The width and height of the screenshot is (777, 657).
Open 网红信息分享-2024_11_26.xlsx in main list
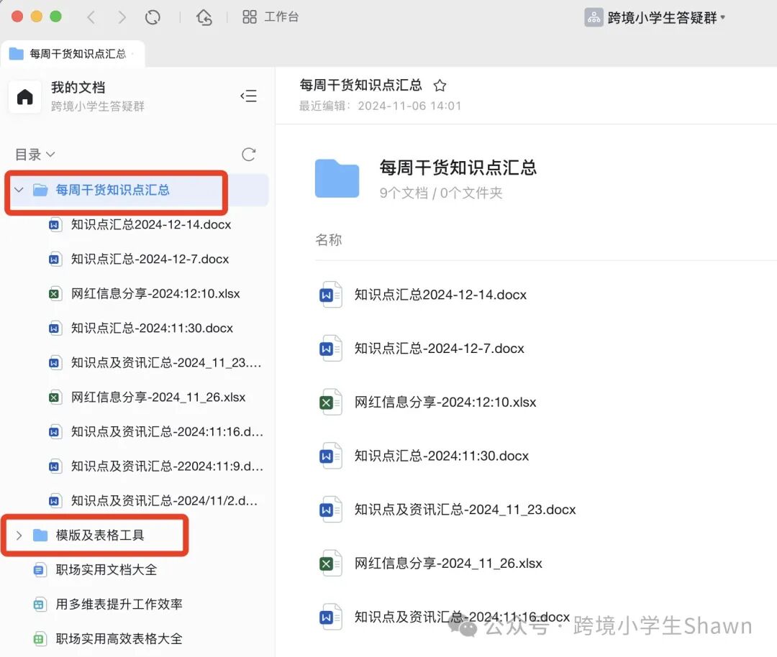tap(448, 564)
